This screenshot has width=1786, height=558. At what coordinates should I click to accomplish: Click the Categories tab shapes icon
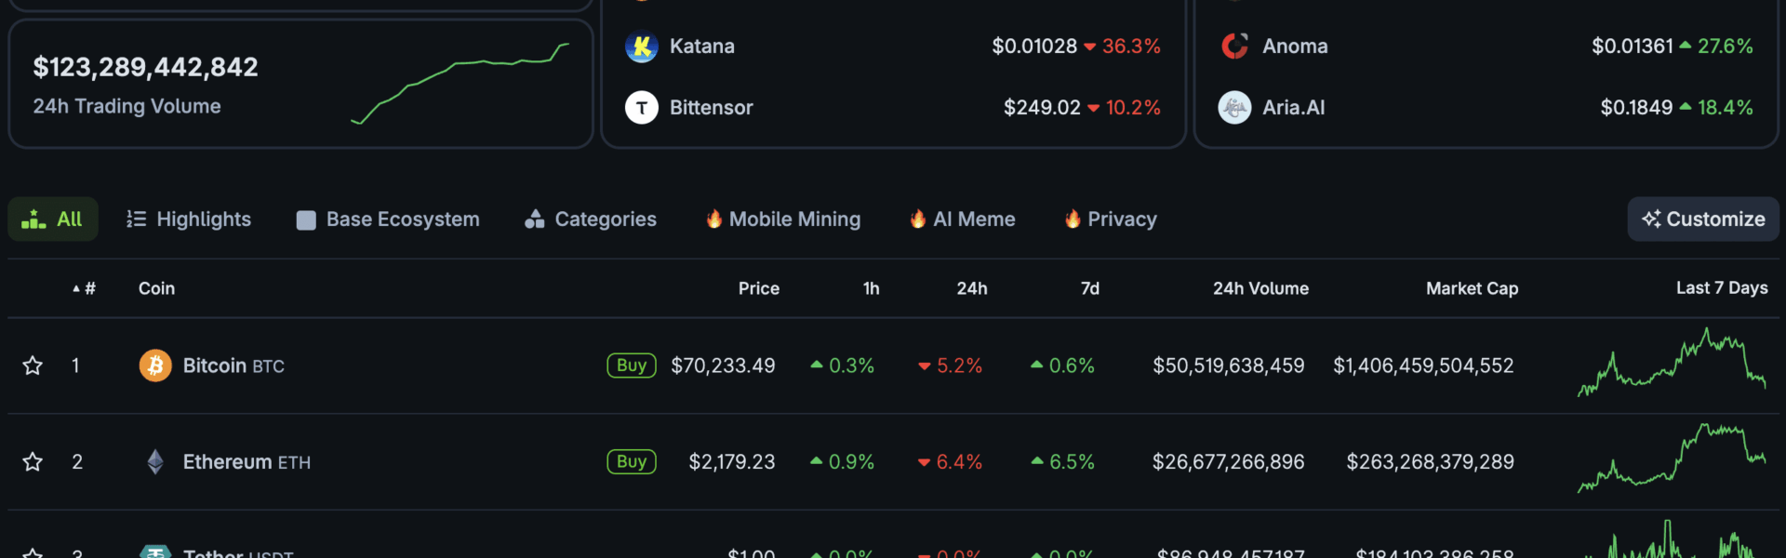point(534,219)
